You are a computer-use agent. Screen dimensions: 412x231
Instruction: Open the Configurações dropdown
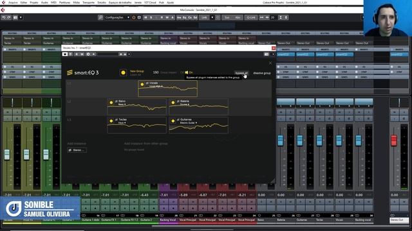tap(117, 17)
